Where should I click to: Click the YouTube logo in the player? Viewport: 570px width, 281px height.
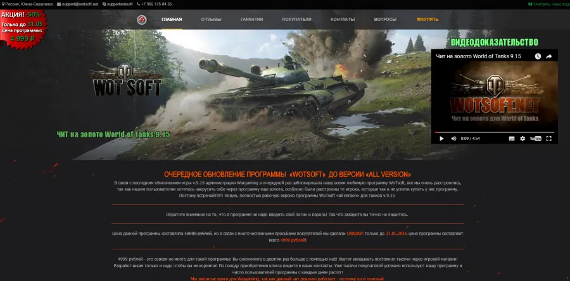(535, 139)
